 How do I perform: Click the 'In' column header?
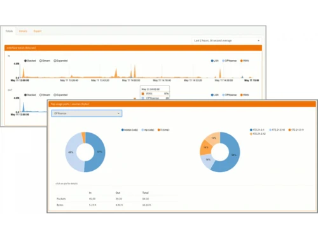(90, 192)
